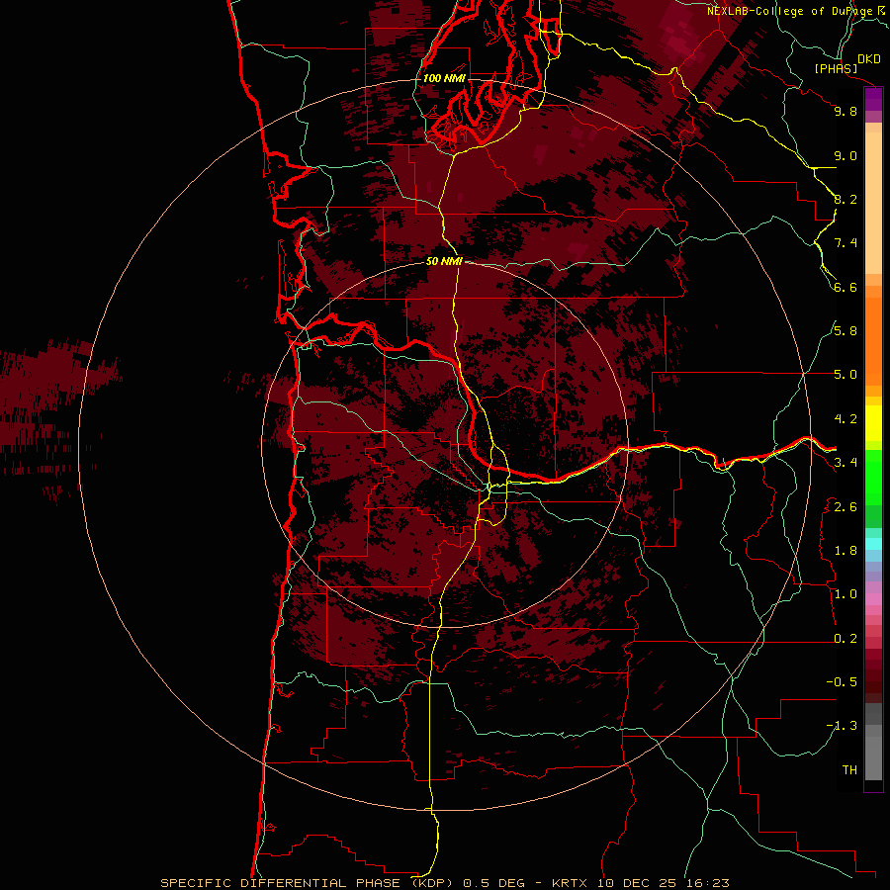Screen dimensions: 890x890
Task: Click the 4.2 scale value
Action: (845, 419)
